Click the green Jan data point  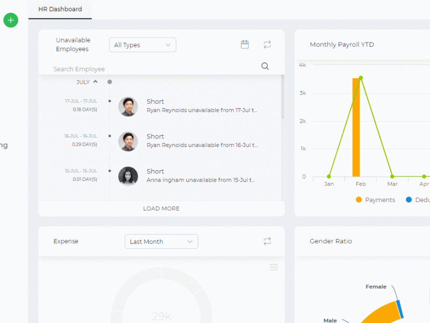point(329,177)
